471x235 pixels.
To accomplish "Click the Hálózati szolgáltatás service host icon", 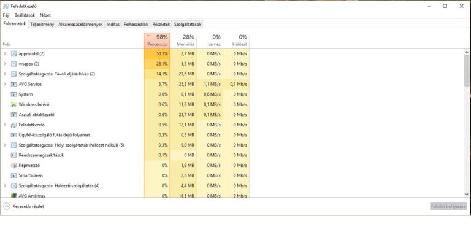I will pyautogui.click(x=13, y=186).
